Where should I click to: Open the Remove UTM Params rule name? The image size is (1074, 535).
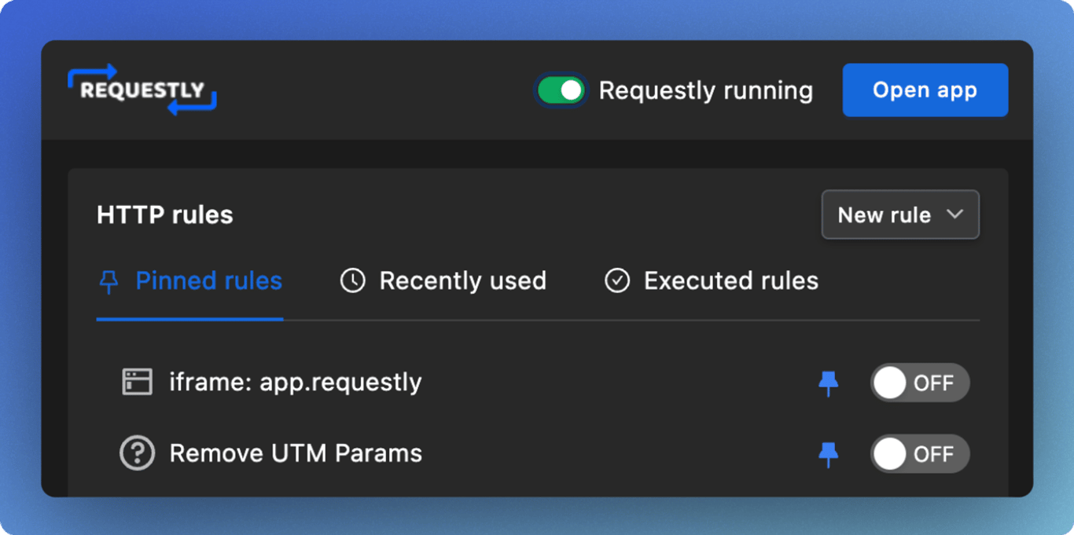(x=296, y=454)
